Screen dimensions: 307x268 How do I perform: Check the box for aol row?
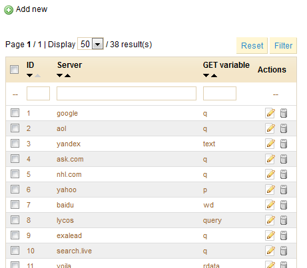15,128
